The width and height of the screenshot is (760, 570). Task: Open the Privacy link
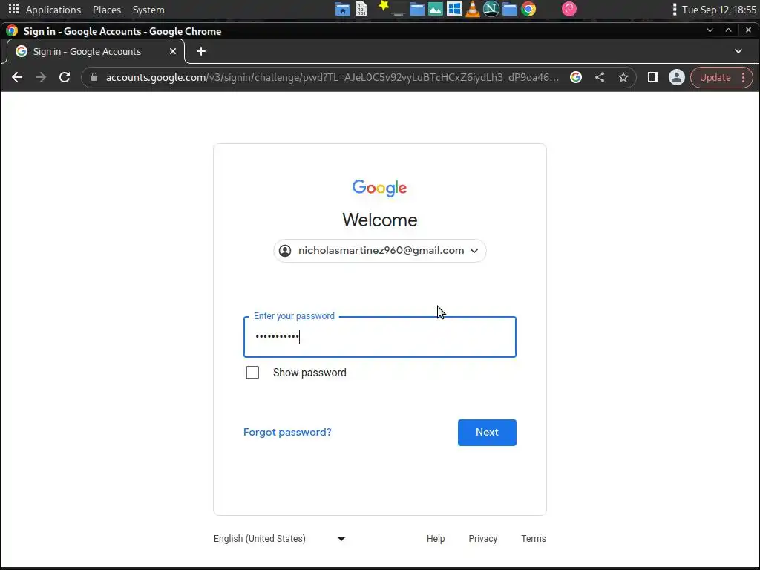pyautogui.click(x=482, y=539)
